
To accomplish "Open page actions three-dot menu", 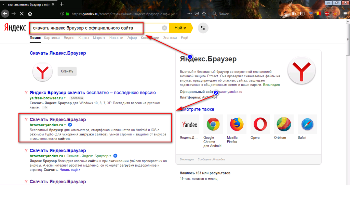I will (x=189, y=14).
